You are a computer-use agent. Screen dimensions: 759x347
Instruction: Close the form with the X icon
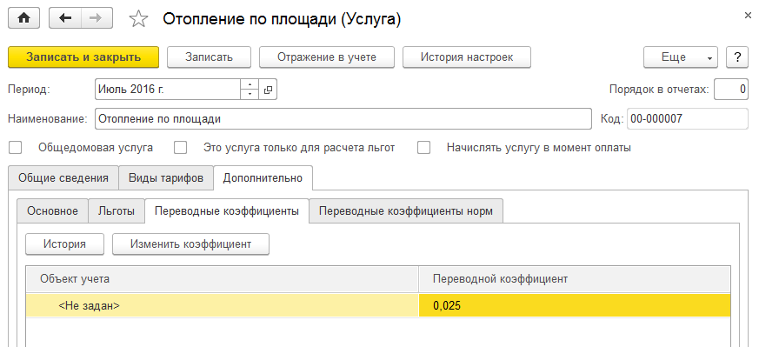point(748,16)
